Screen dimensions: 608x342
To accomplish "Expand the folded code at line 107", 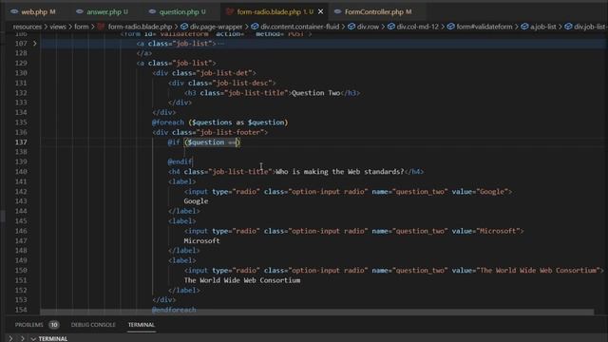I will pos(35,44).
